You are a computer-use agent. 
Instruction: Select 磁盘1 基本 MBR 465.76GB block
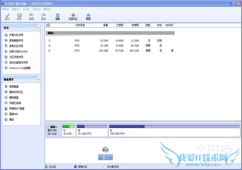point(53,130)
